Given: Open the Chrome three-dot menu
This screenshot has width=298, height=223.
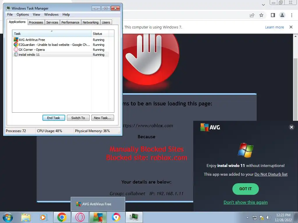Looking at the screenshot, I should [292, 15].
